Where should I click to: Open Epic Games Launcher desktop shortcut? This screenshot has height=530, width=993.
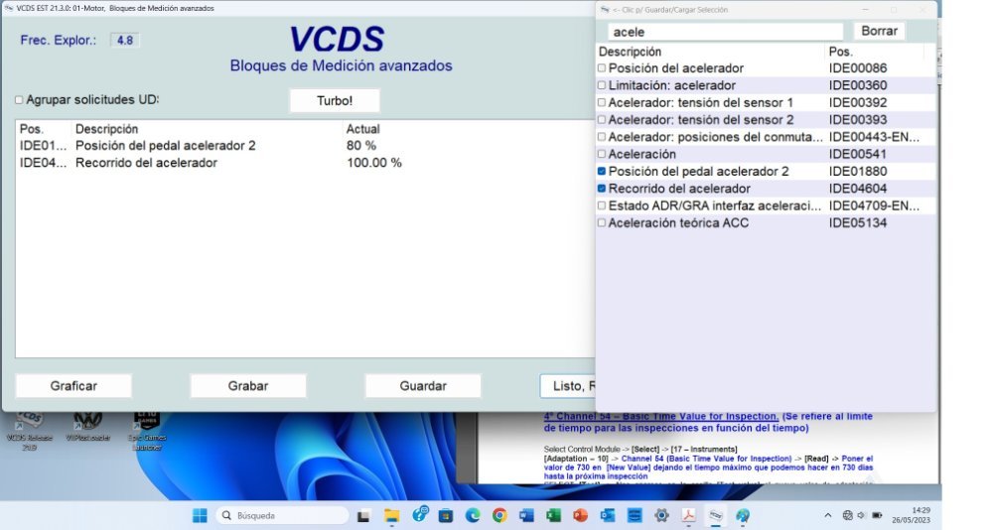(147, 430)
